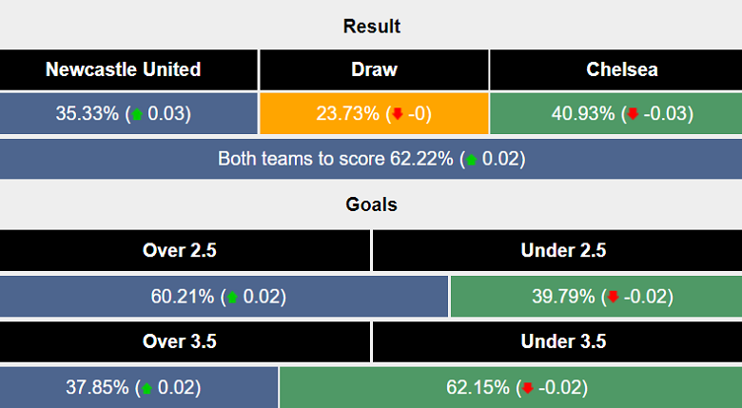Viewport: 742px width, 408px height.
Task: Click red down arrow in Draw cell
Action: click(x=397, y=114)
